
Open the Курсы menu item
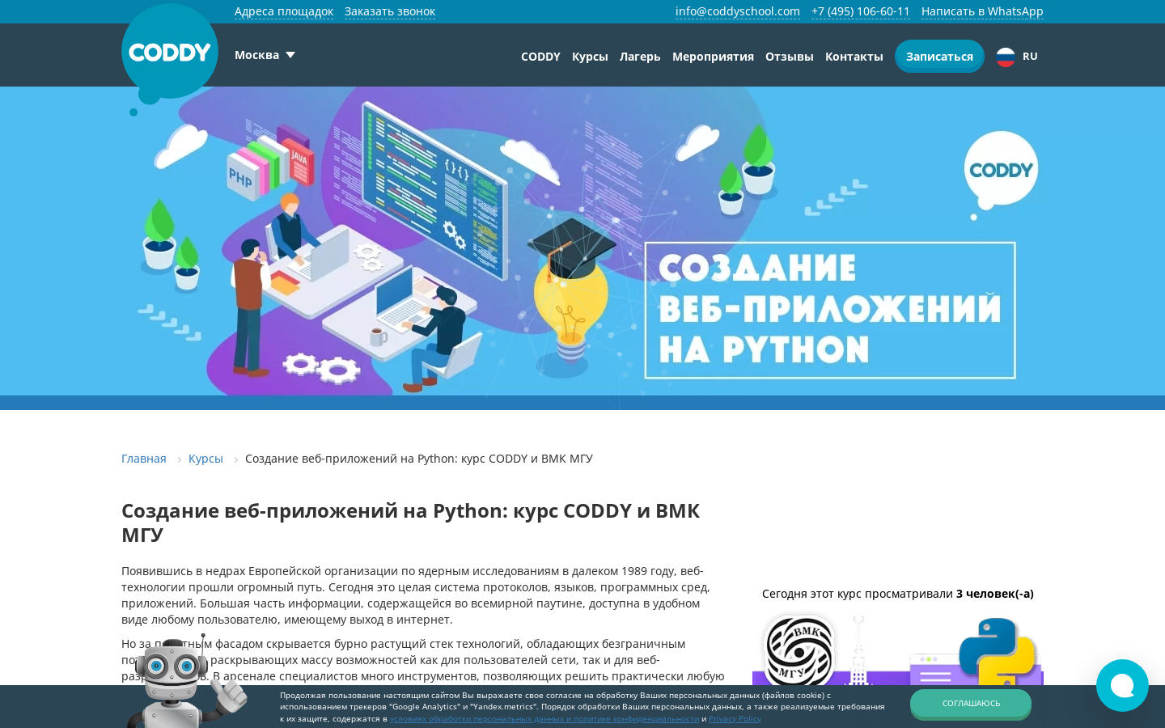(590, 57)
